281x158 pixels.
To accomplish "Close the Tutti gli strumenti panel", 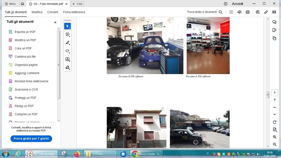I will (x=55, y=22).
